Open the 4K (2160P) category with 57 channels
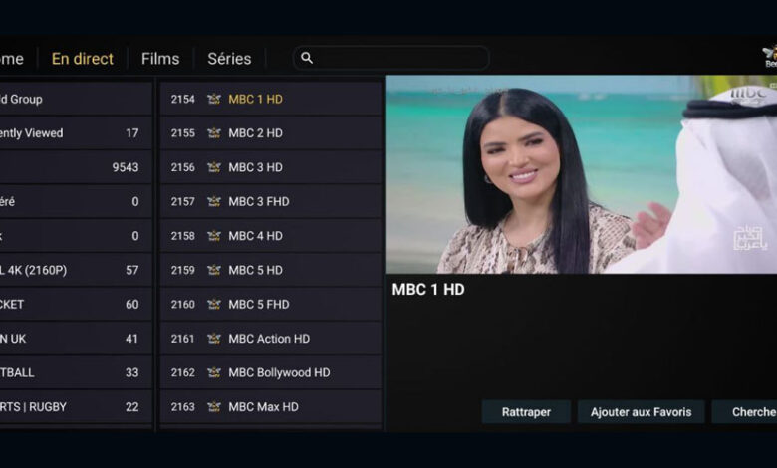The image size is (777, 468). 75,270
